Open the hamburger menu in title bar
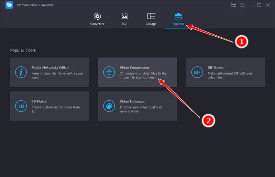The image size is (275, 177). [242, 5]
